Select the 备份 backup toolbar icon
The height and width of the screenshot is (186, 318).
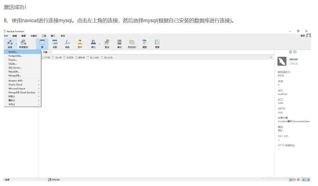point(119,44)
